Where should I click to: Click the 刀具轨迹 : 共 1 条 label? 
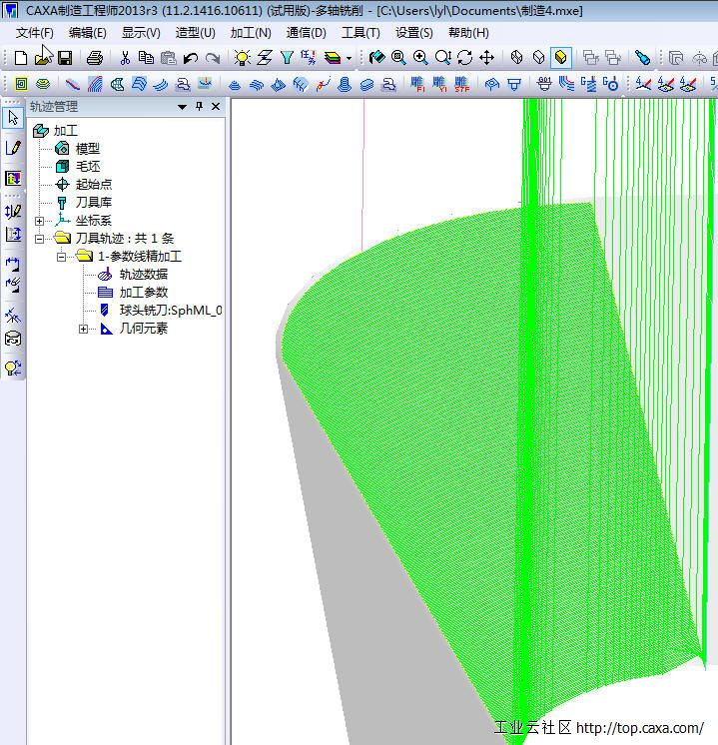tap(125, 239)
